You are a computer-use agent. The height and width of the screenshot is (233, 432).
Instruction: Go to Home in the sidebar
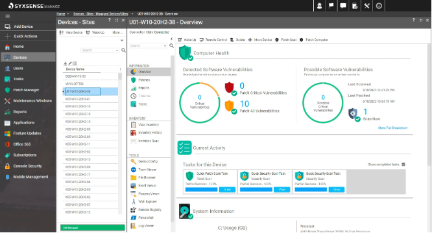pos(18,47)
